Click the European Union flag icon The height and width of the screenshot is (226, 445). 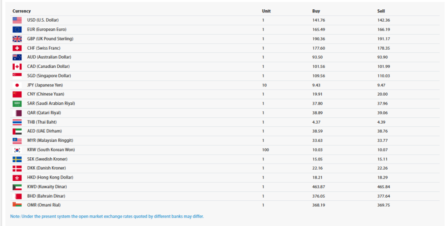[x=17, y=29]
